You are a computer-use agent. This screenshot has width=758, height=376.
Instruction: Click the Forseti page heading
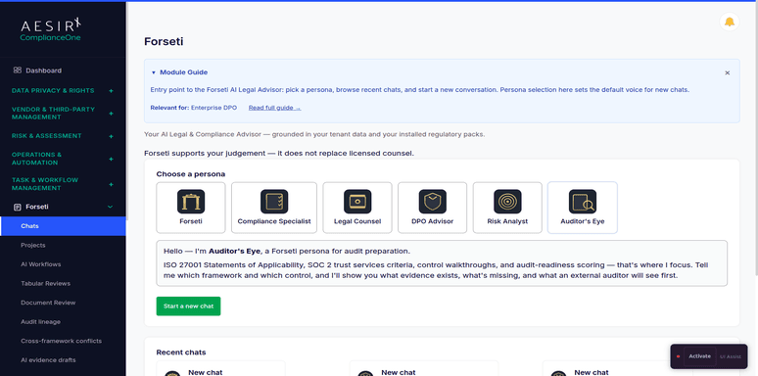164,41
